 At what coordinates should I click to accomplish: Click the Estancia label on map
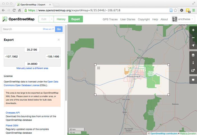175,104
